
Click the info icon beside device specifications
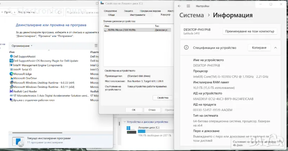pos(186,48)
